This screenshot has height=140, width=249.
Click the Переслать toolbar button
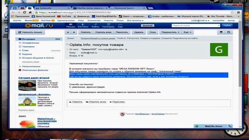122,32
